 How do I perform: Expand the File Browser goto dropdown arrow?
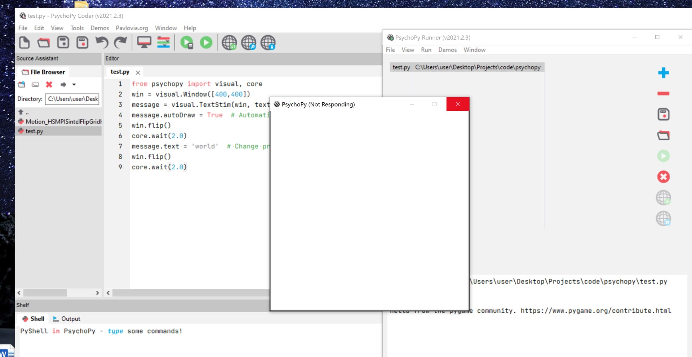74,85
